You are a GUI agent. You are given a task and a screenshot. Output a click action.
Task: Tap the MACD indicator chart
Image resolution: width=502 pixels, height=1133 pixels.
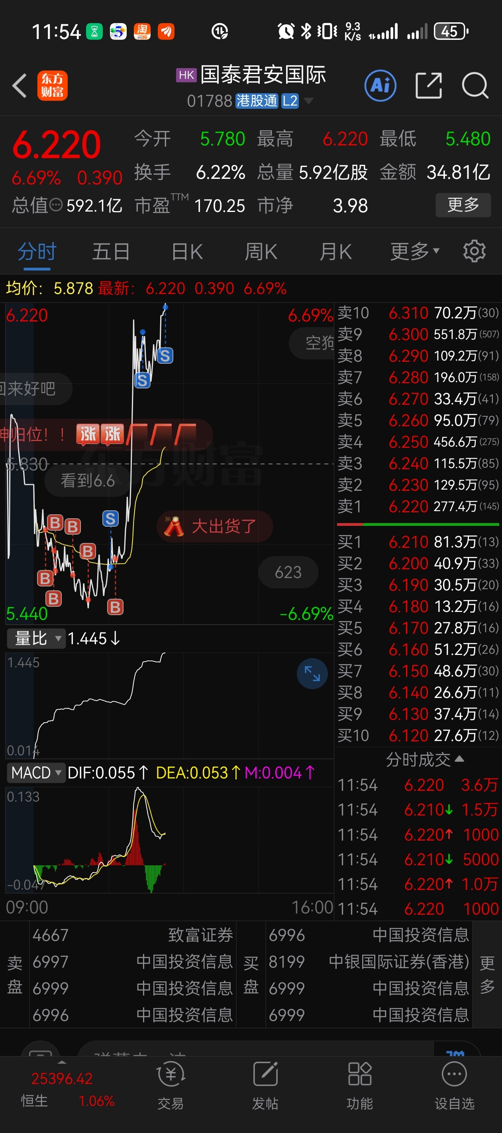(169, 840)
